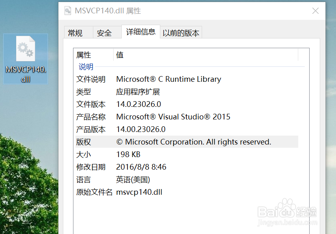Click the date value 2016/8/8 8:46
Viewport: 336px width, 234px height.
click(x=141, y=167)
